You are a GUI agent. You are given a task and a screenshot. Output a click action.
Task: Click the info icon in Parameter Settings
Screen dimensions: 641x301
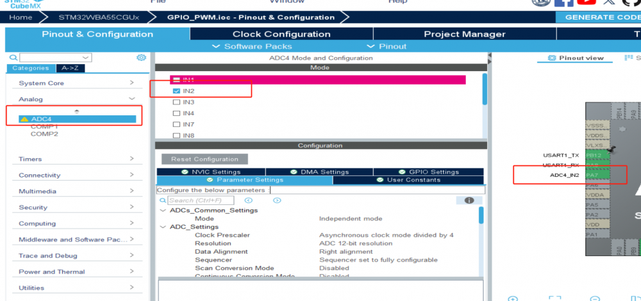469,200
